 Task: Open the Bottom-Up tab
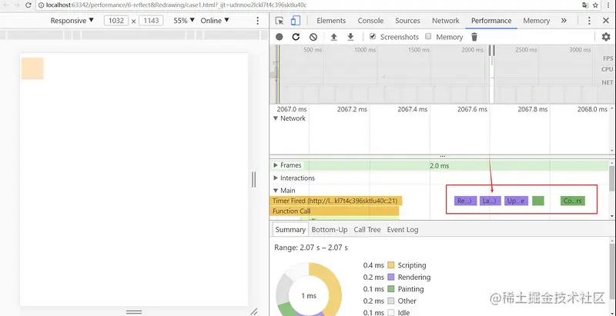(x=330, y=230)
